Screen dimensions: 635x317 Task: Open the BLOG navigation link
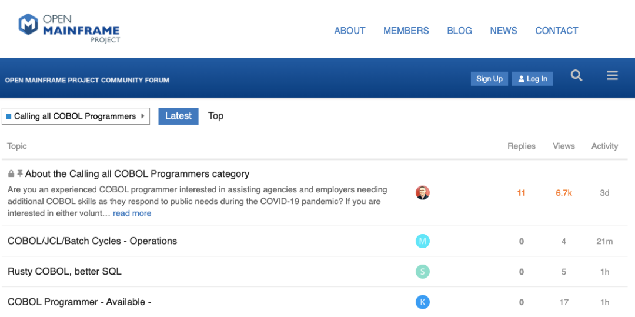[x=459, y=31]
